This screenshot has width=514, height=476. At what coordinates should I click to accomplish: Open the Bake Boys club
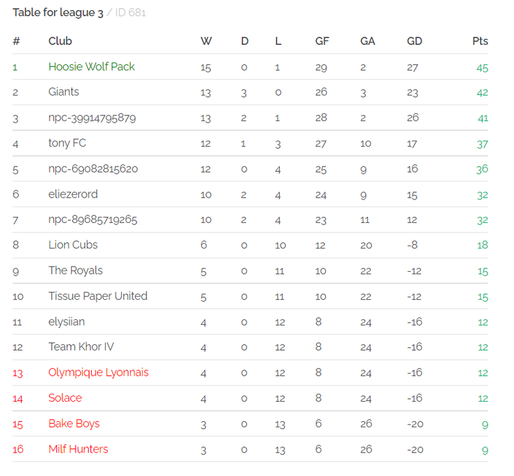(74, 424)
